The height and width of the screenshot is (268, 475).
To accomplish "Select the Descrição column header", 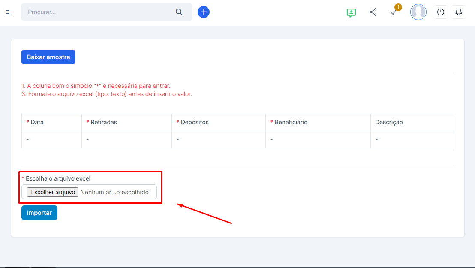I will pos(389,122).
